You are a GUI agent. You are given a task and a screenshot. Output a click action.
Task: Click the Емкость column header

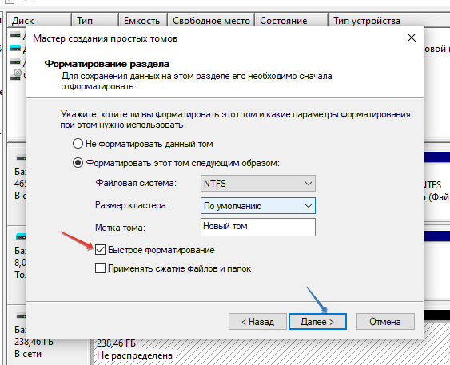click(143, 20)
